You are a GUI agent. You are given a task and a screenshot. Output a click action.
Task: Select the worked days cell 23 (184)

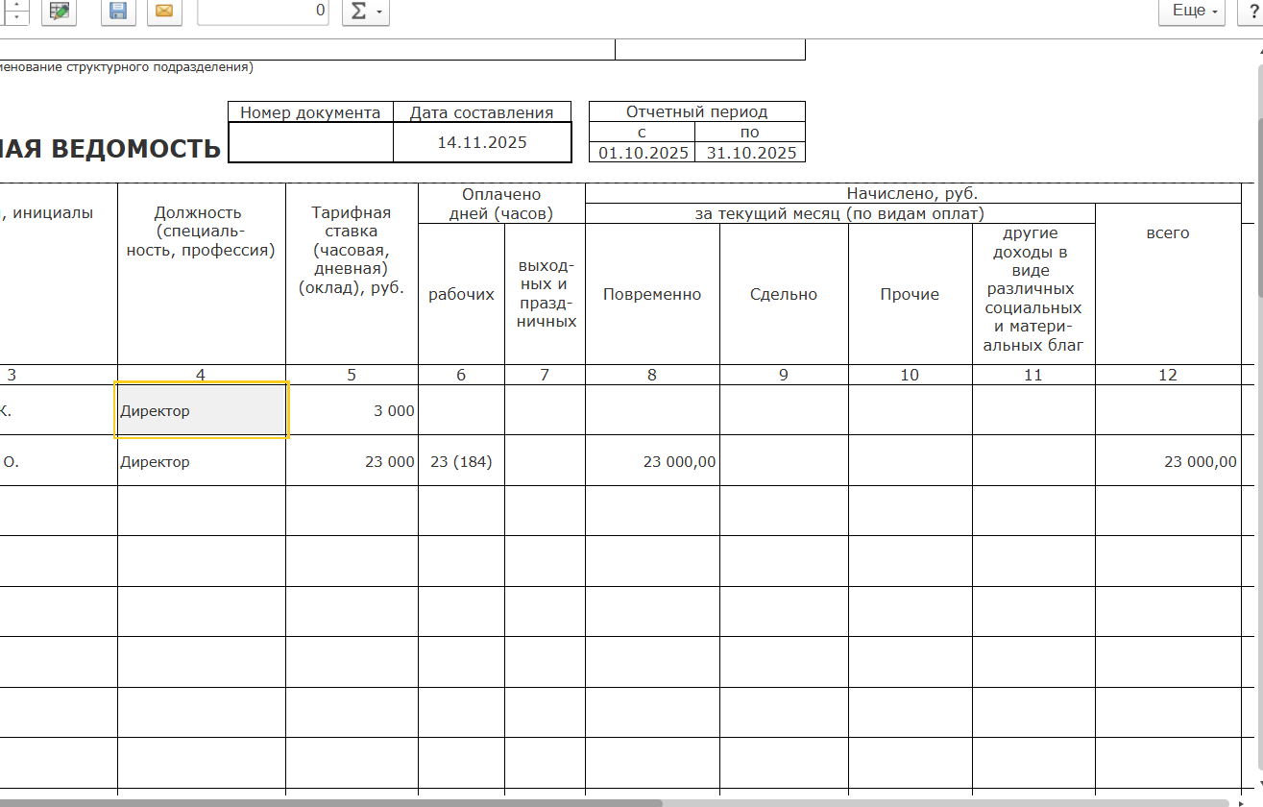pos(461,461)
